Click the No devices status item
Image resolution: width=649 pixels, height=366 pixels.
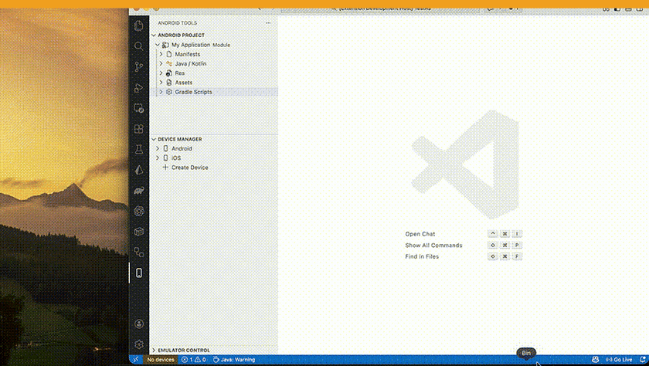point(161,359)
